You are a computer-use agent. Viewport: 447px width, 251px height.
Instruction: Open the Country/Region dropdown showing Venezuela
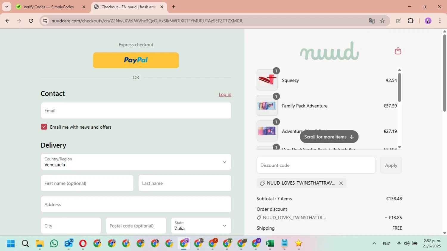point(136,162)
